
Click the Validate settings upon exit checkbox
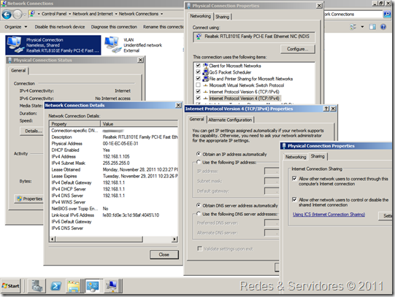coord(200,249)
